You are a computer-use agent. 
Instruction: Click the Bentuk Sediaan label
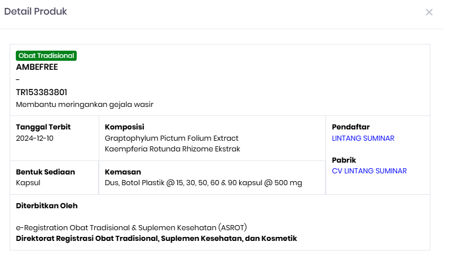click(46, 172)
